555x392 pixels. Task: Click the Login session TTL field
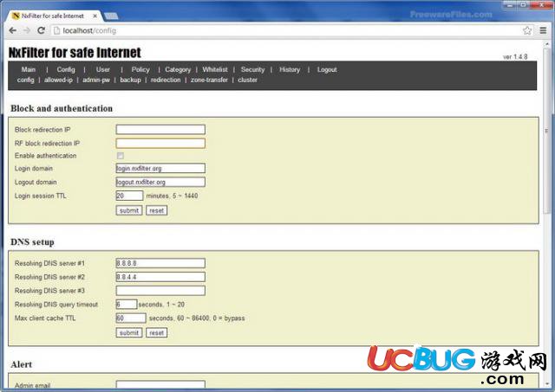coord(129,196)
